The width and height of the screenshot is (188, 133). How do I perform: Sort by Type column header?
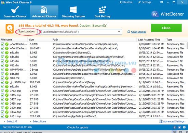point(176,39)
